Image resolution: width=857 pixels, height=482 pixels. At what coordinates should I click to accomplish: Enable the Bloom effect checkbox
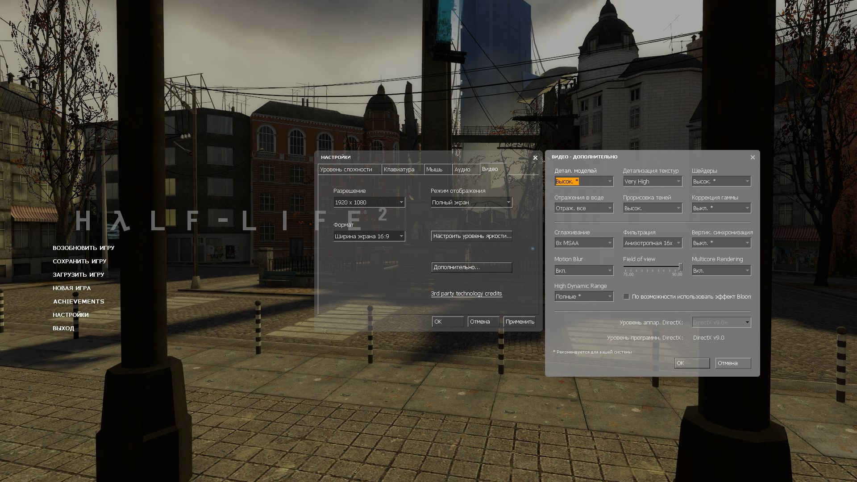(x=626, y=296)
